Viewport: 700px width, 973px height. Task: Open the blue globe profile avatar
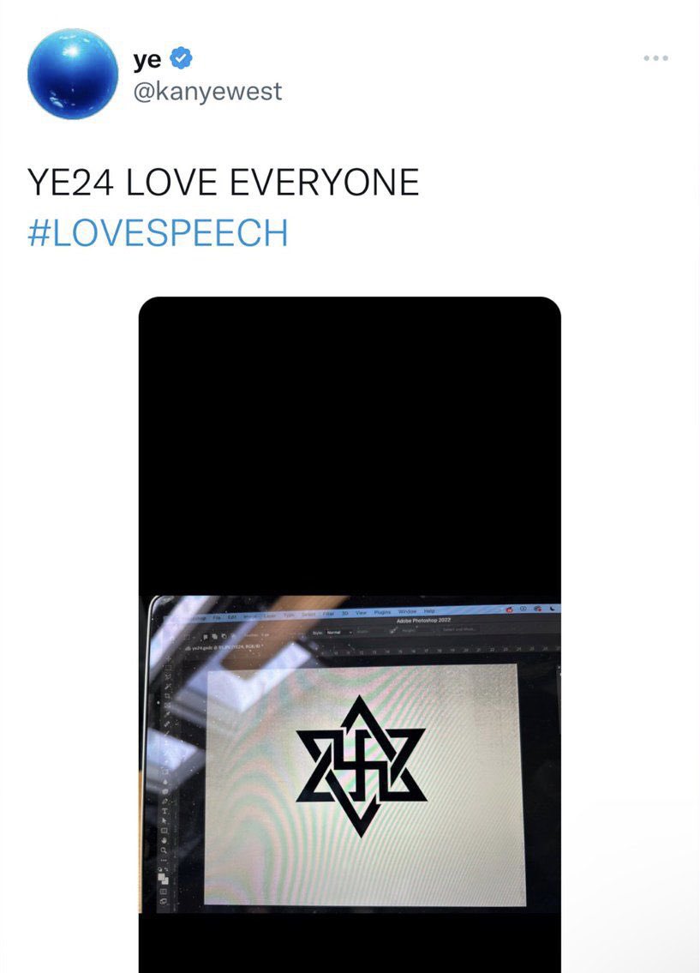click(x=73, y=73)
